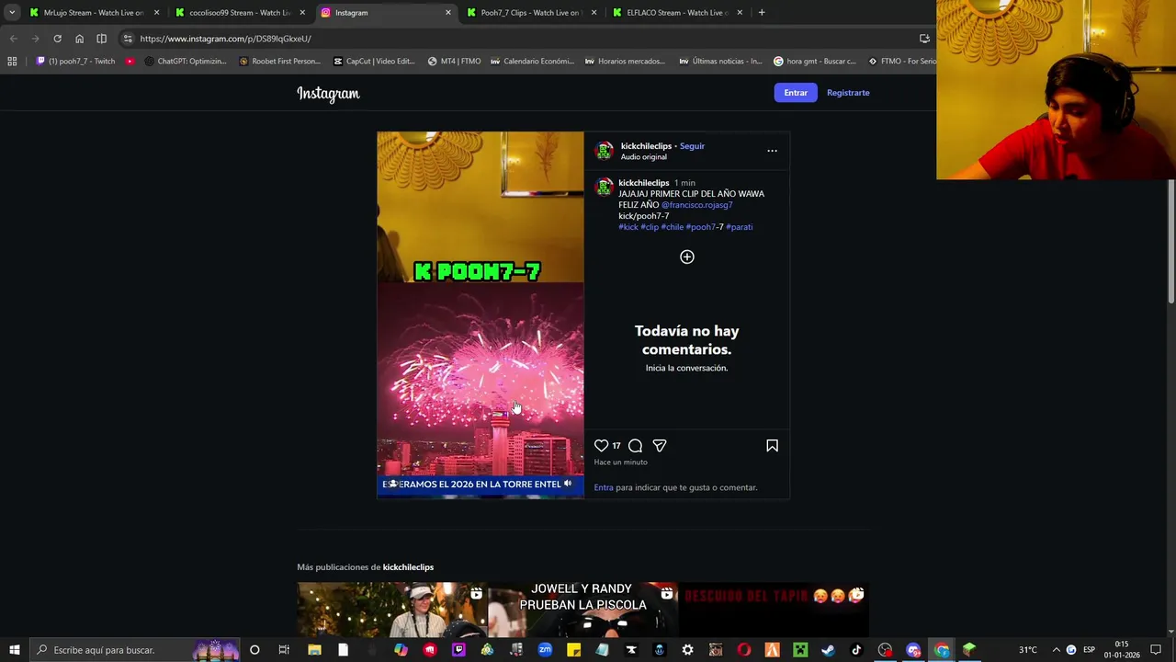The height and width of the screenshot is (662, 1176).
Task: Open kickchileclips profile name in header
Action: (x=646, y=146)
